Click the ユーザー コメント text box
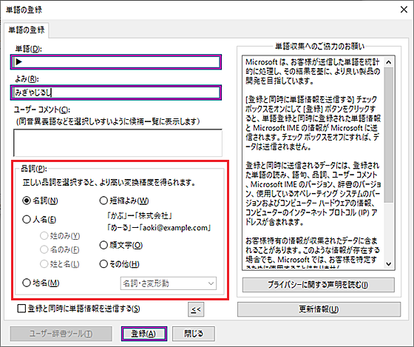The height and width of the screenshot is (347, 414). (118, 143)
